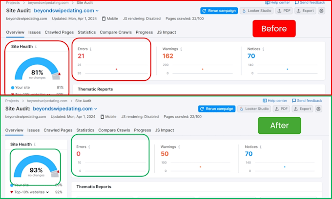Screen dimensions: 332x199
Task: Click "Updated: Mon, Apr 1, 2024" in After screenshot
Action: click(73, 117)
